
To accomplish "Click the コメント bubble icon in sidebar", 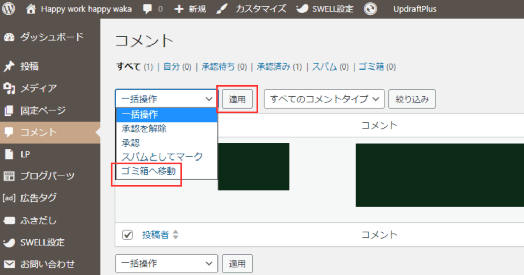I will (9, 132).
